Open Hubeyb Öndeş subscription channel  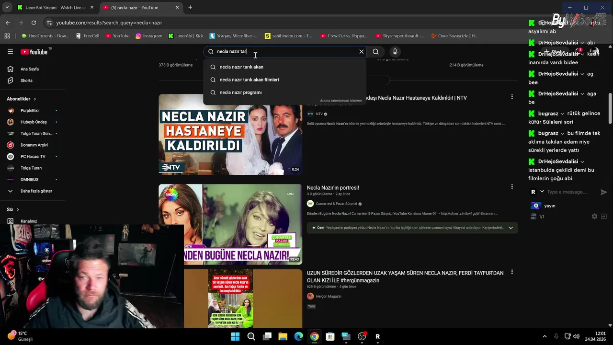coord(33,122)
